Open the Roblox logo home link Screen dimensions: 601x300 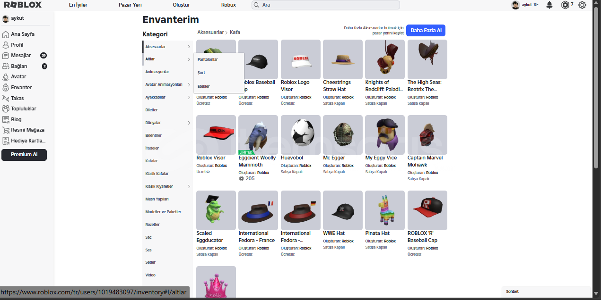(x=23, y=5)
